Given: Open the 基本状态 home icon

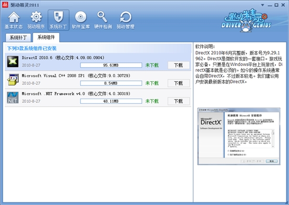Looking at the screenshot, I should (14, 20).
